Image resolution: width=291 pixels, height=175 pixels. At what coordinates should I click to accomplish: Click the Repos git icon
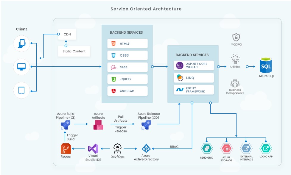click(66, 149)
